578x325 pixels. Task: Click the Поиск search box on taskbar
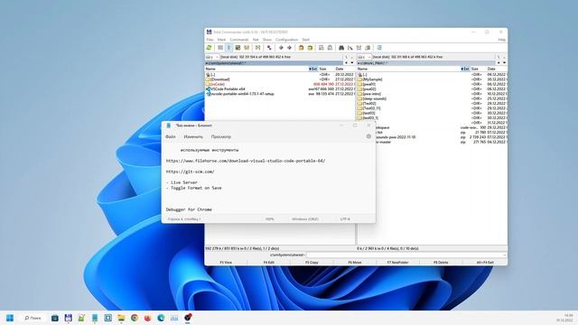coord(33,318)
